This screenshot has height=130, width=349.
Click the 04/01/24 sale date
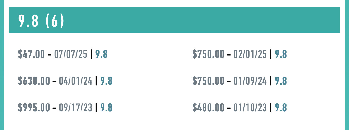[x=75, y=81]
